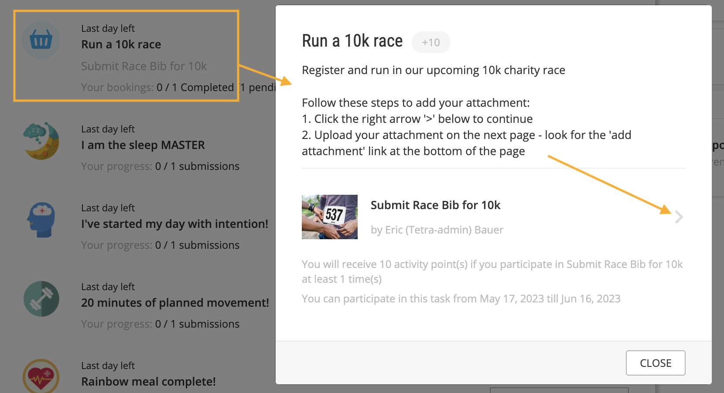The image size is (724, 393).
Task: Click the red heart pulse icon
Action: coord(41,376)
